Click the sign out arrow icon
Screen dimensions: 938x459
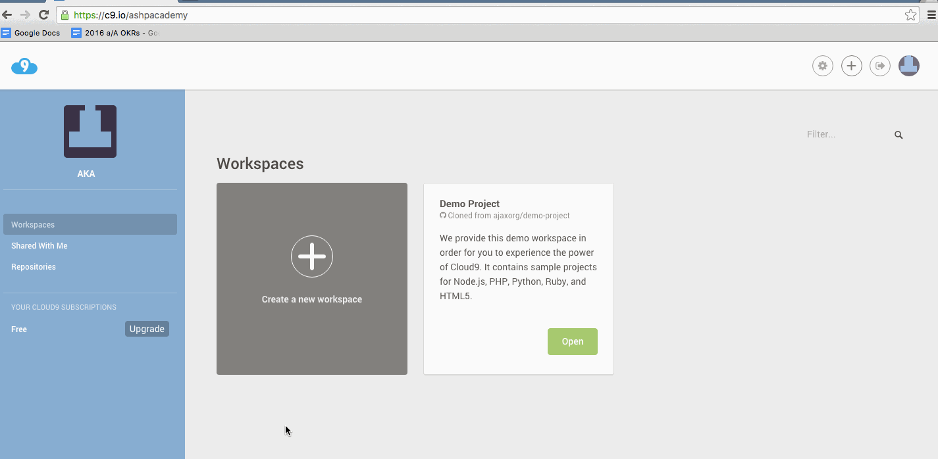coord(880,66)
